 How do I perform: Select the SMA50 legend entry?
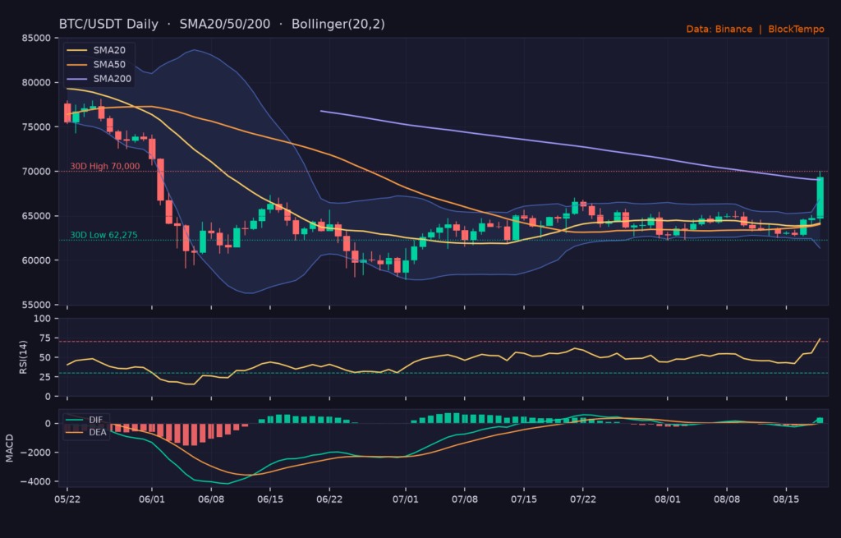pos(96,64)
